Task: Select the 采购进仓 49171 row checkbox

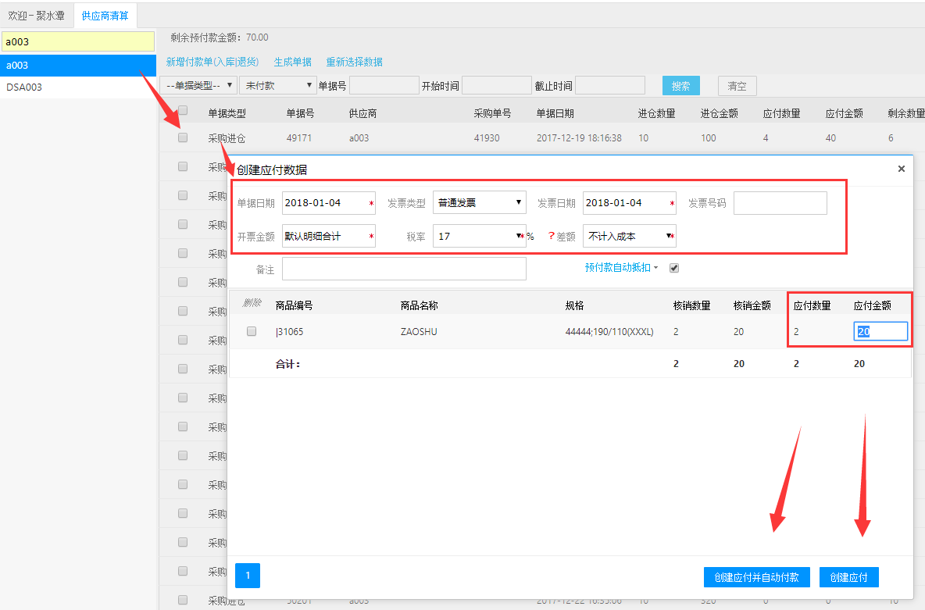Action: pyautogui.click(x=183, y=137)
